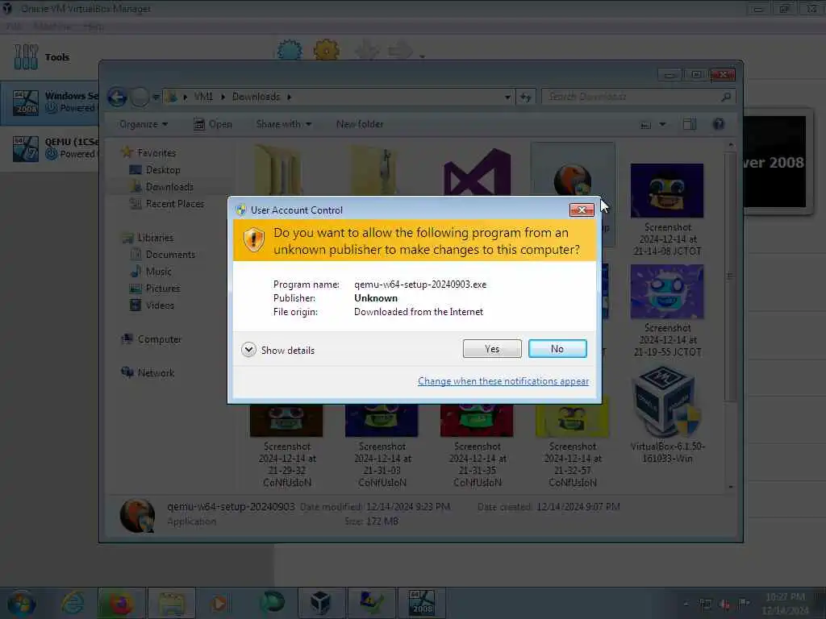Click the taskbar clock
The image size is (826, 619).
click(785, 604)
